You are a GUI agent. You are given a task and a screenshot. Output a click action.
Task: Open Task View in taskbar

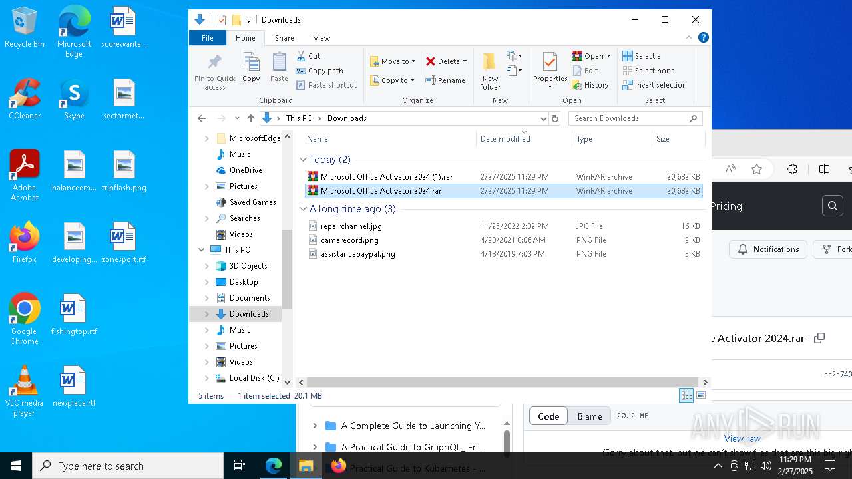click(240, 466)
